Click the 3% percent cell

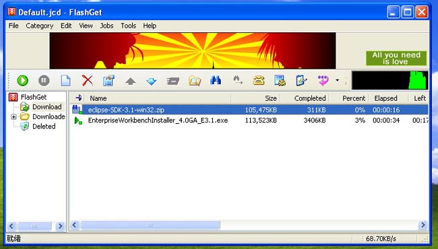coord(360,120)
